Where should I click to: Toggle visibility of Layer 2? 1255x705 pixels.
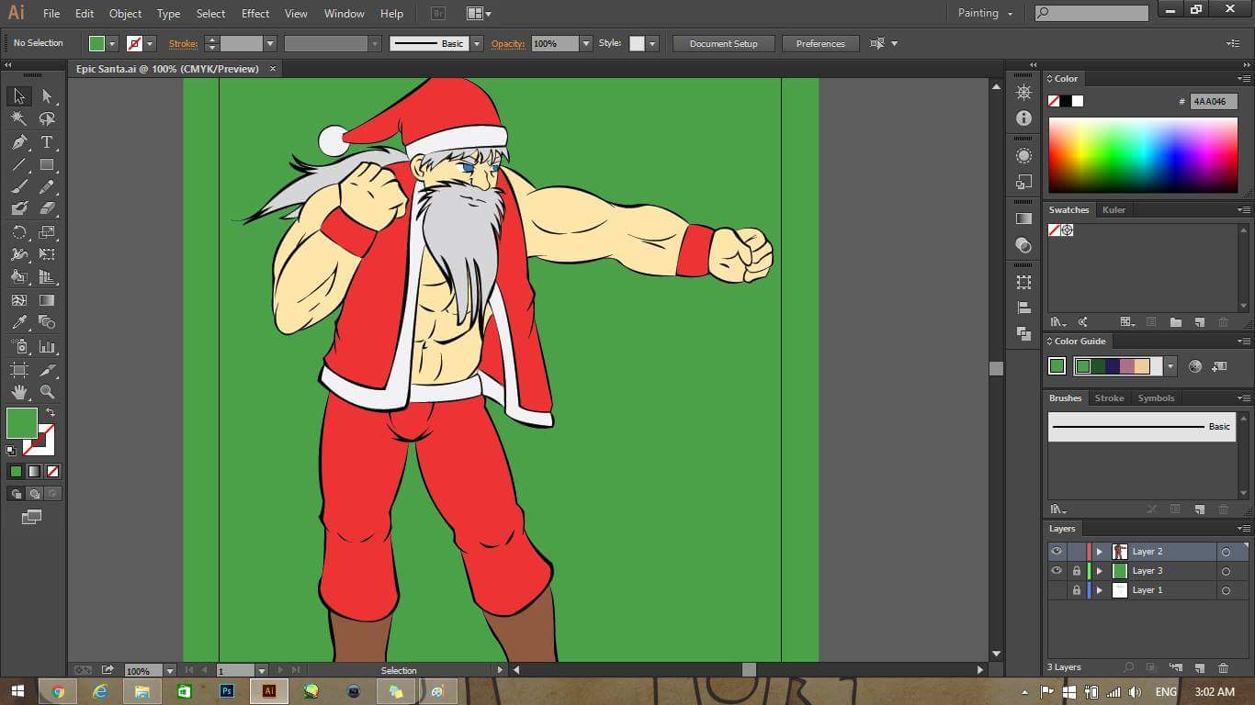point(1057,552)
